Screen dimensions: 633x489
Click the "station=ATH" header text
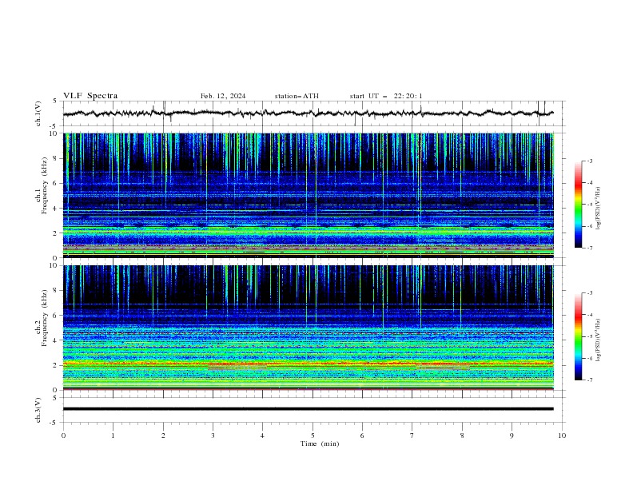coord(297,96)
